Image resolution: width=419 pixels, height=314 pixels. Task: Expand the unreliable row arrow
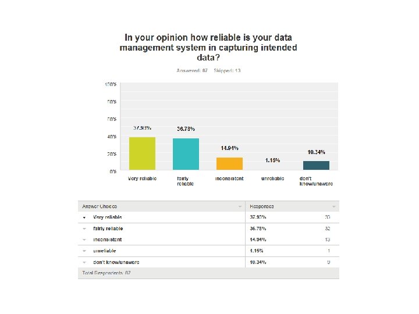[84, 251]
